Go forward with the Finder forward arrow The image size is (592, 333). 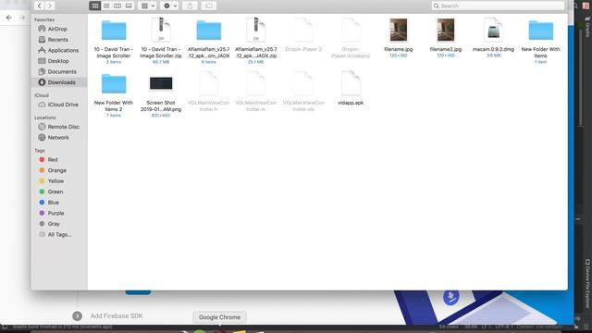[50, 6]
